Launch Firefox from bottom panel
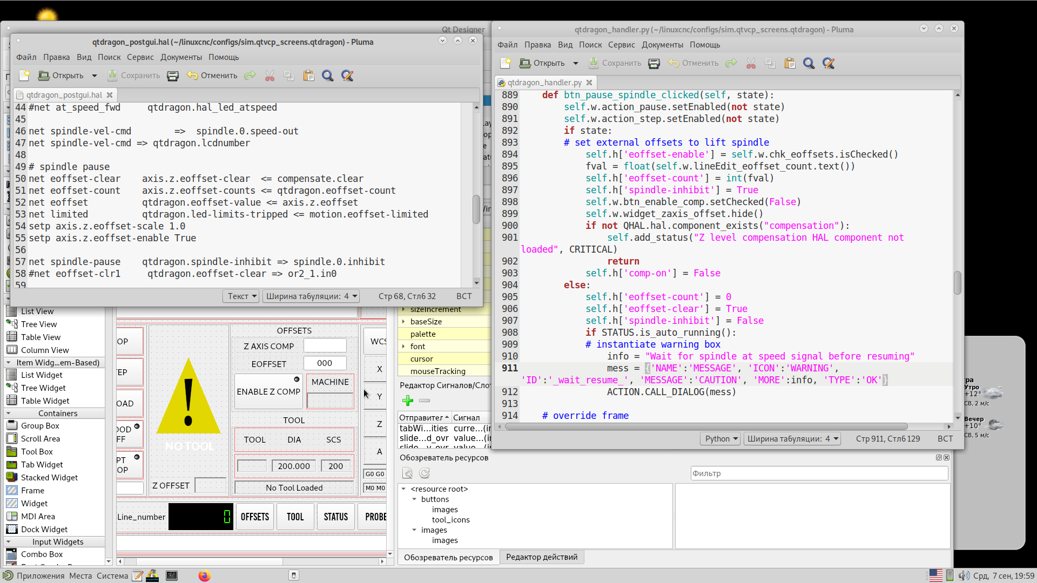The width and height of the screenshot is (1037, 583). pos(204,575)
